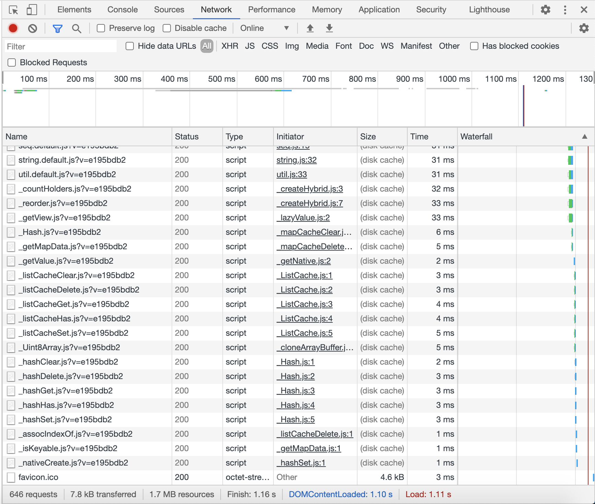Open the Online throttling dropdown
Image resolution: width=595 pixels, height=504 pixels.
point(265,28)
